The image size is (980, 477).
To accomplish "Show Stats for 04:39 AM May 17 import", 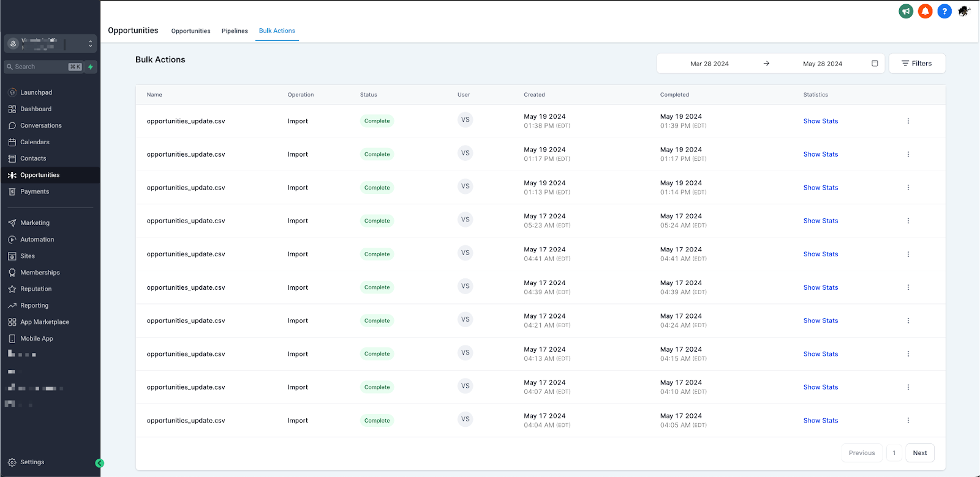I will pyautogui.click(x=821, y=287).
